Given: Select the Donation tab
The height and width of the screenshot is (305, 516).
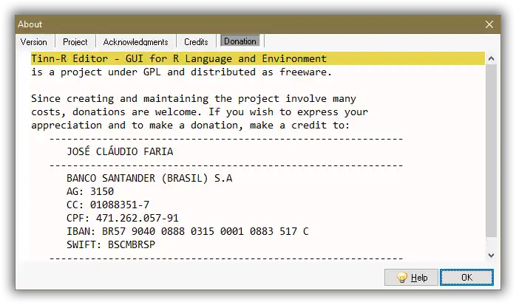Looking at the screenshot, I should [240, 41].
